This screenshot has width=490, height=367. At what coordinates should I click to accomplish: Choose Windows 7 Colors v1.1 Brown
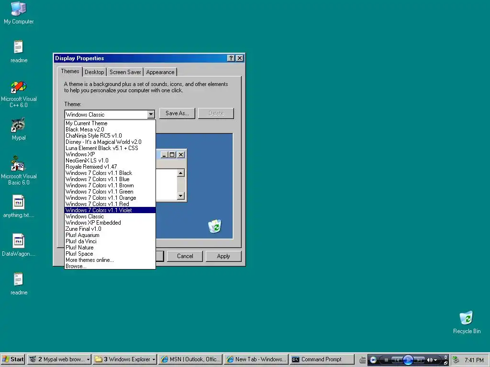[110, 186]
